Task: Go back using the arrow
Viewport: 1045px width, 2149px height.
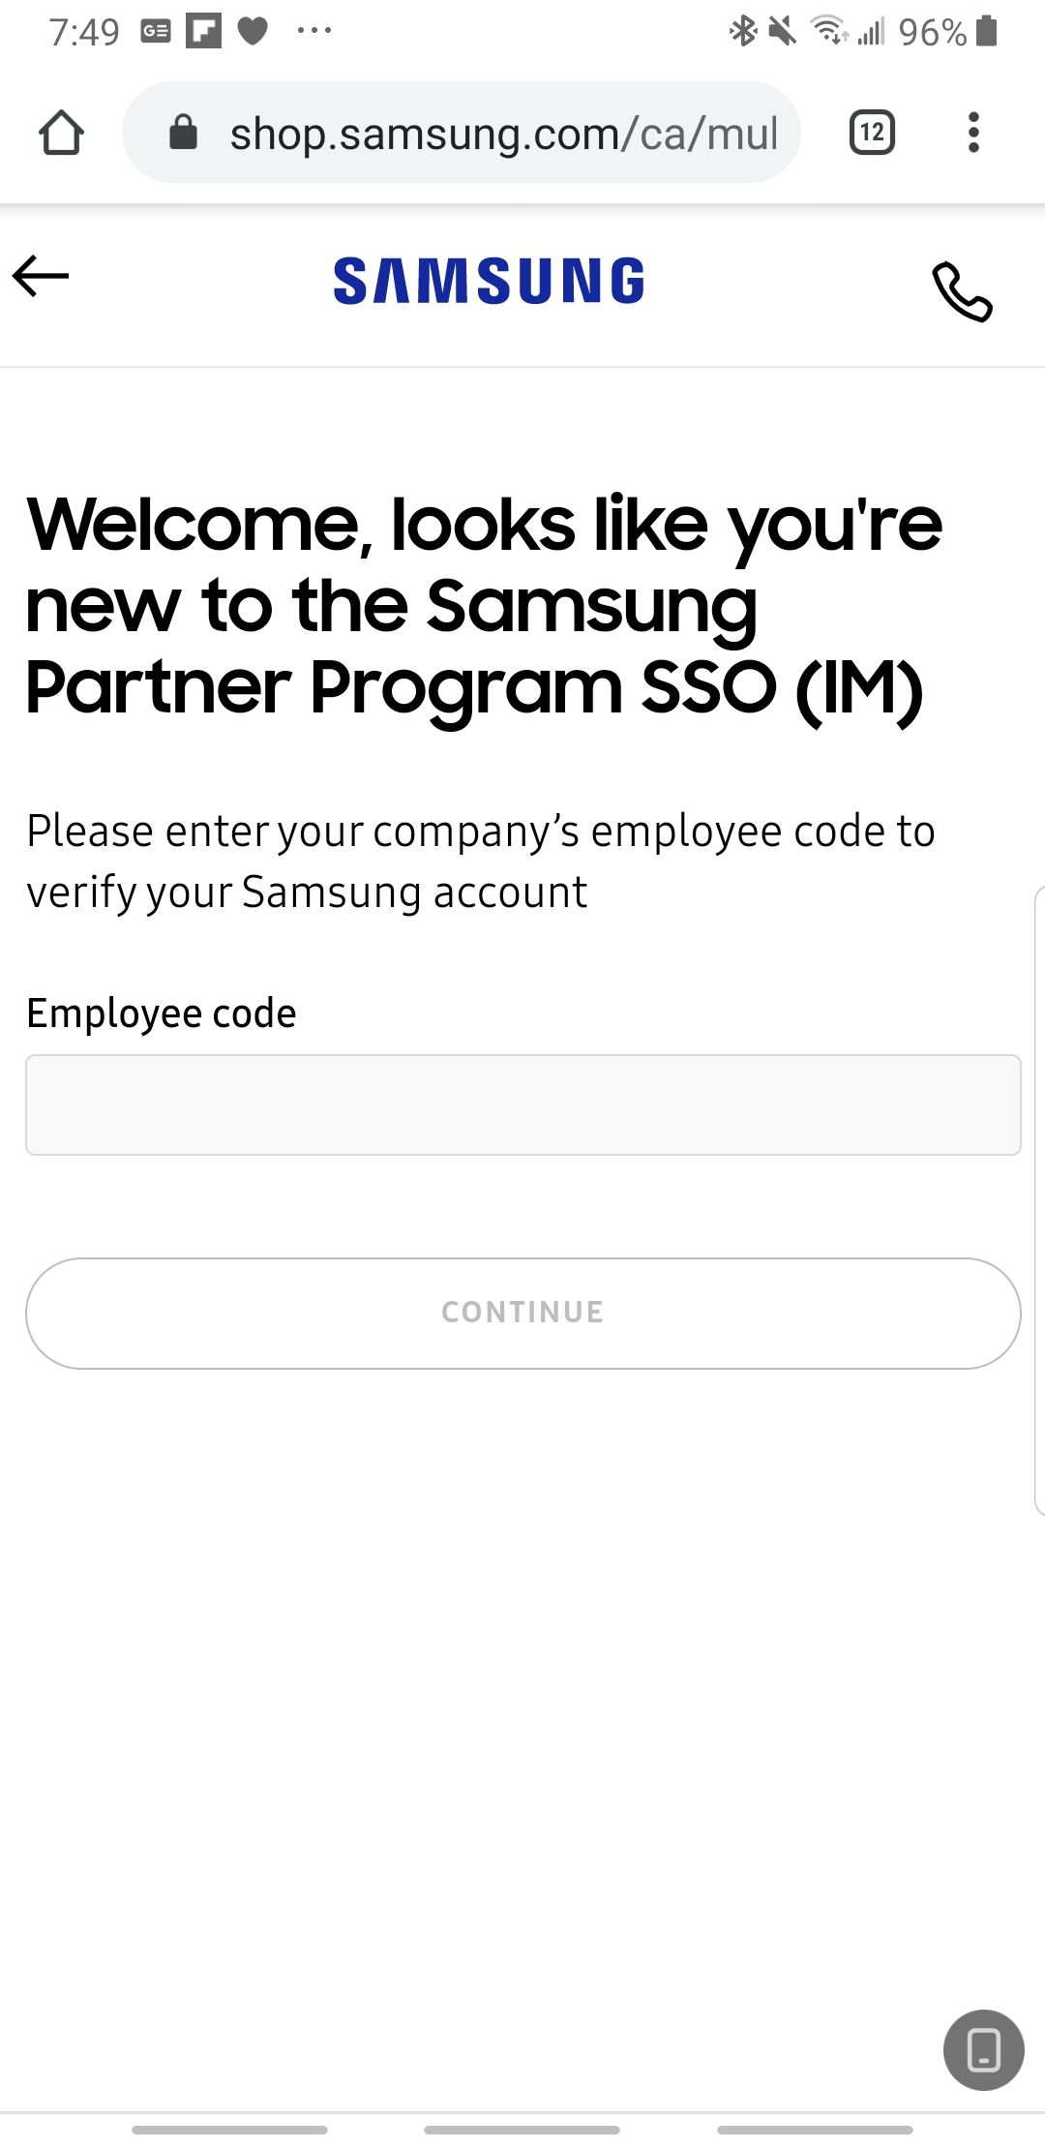Action: pyautogui.click(x=41, y=279)
